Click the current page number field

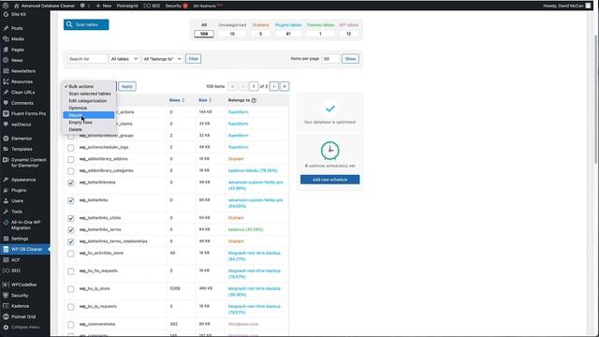[x=254, y=86]
